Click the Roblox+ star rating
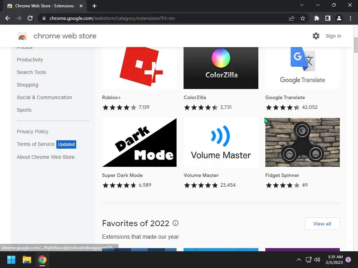 [120, 107]
